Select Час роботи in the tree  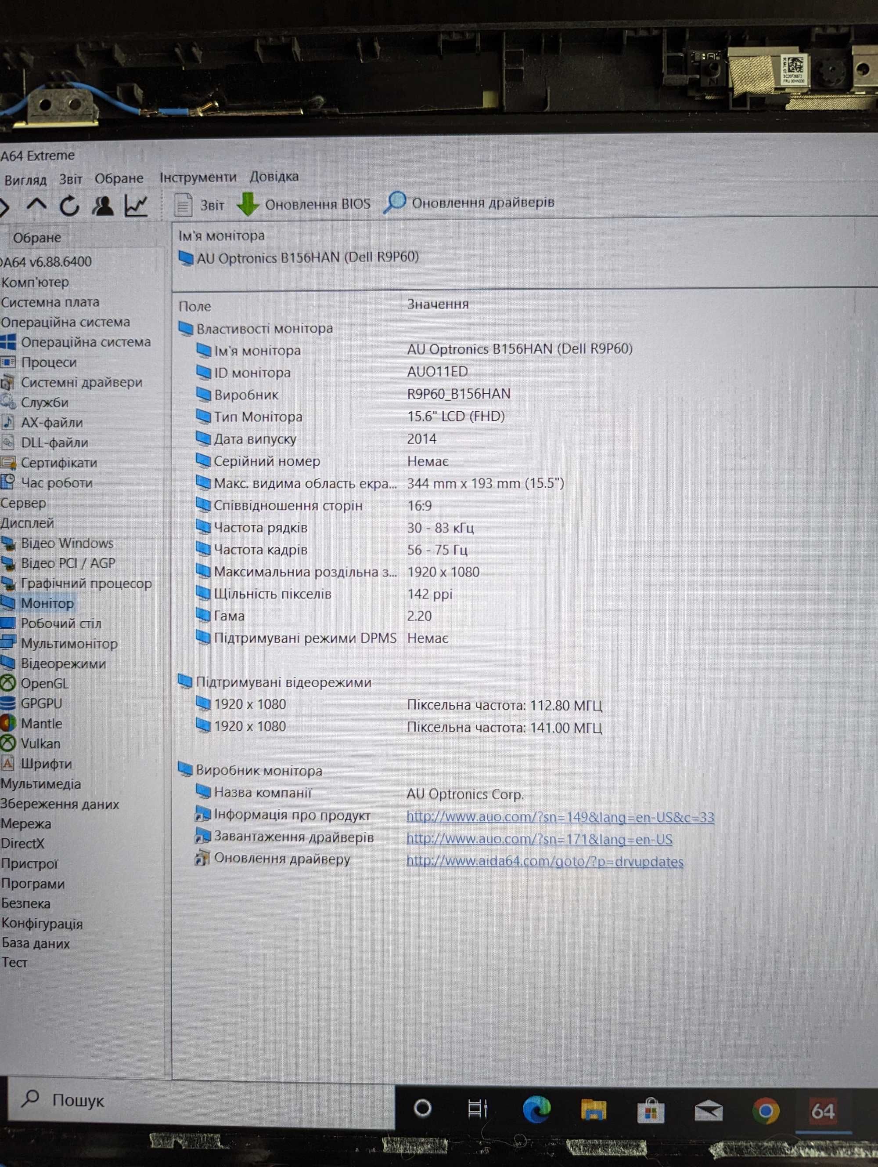[47, 482]
